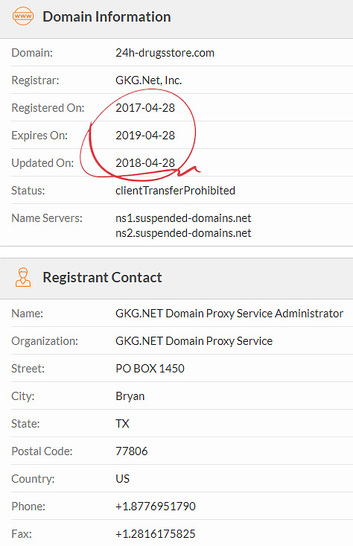Select the updated date 2018-04-28
Image resolution: width=353 pixels, height=546 pixels.
click(145, 163)
